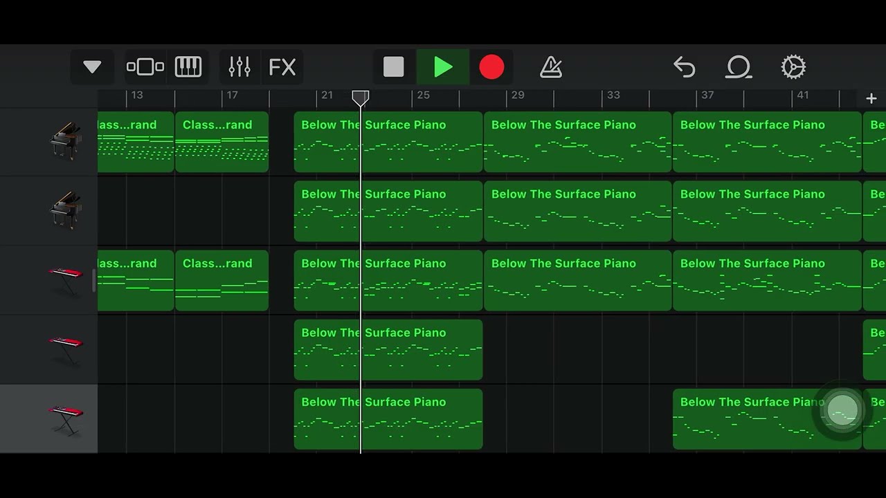Screen dimensions: 886x498
Task: Start playback with the green Play button
Action: coord(443,67)
